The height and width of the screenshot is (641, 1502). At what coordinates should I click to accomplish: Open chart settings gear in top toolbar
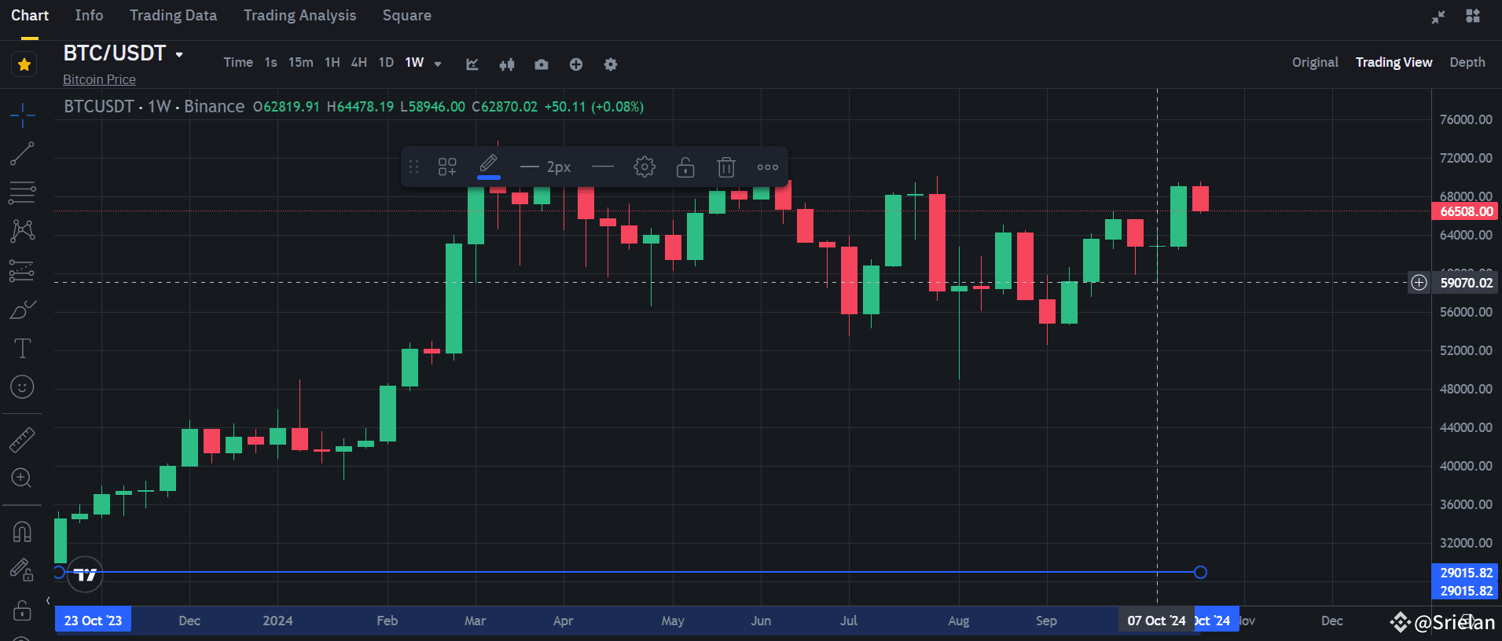(611, 64)
